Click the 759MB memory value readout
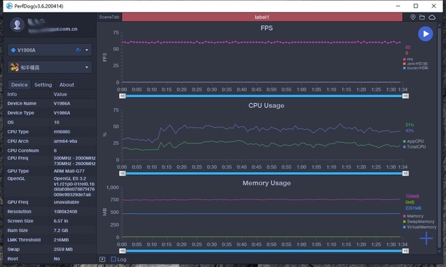Viewport: 446px width, 267px height. point(412,196)
